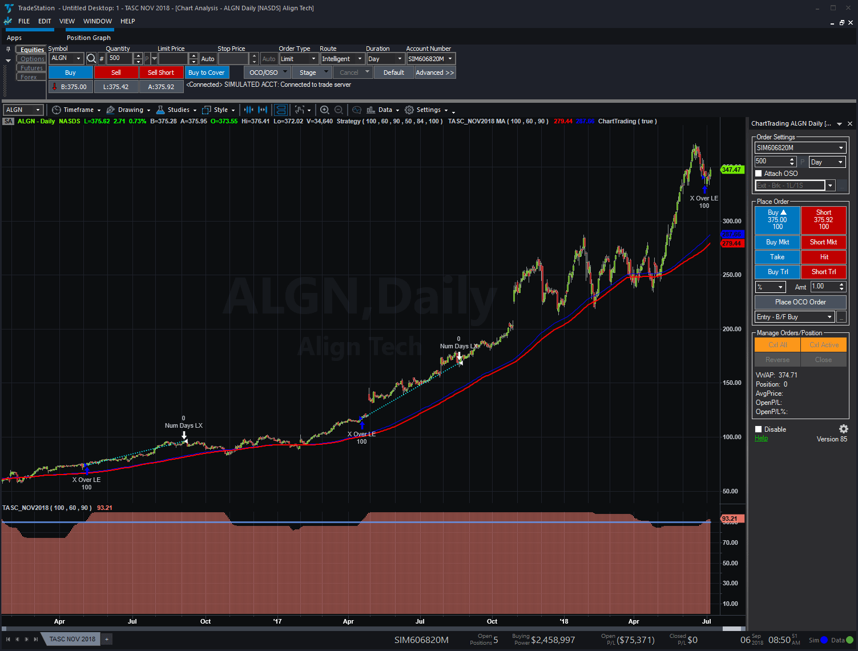Open the WINDOW menu

(x=98, y=21)
